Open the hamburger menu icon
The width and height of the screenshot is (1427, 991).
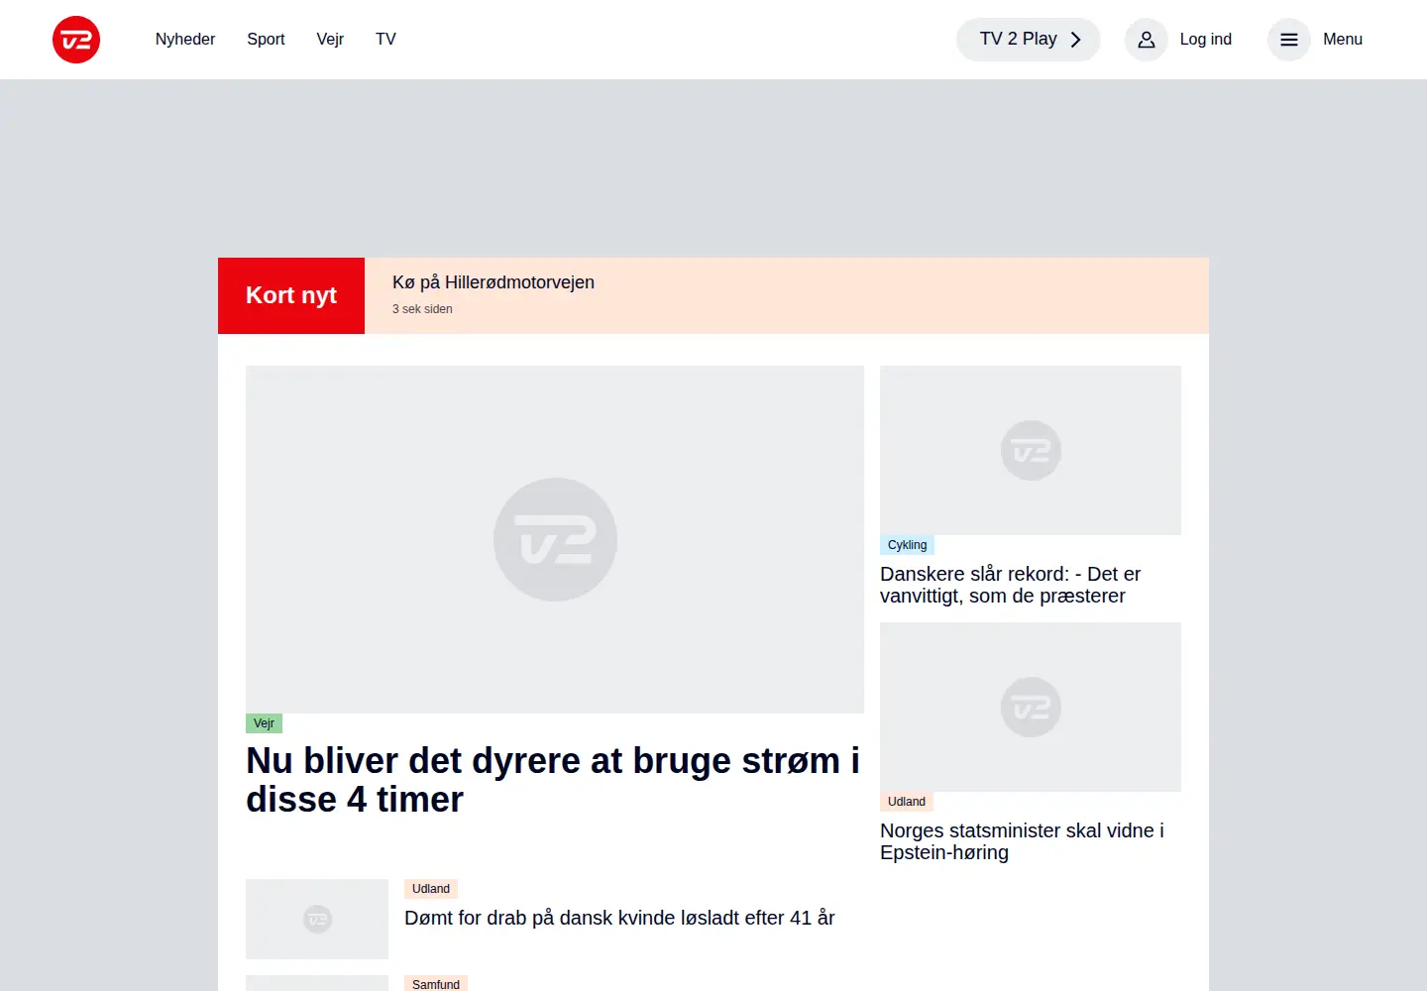[1289, 40]
